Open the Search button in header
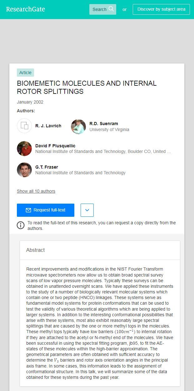The width and height of the screenshot is (194, 391). point(102,9)
